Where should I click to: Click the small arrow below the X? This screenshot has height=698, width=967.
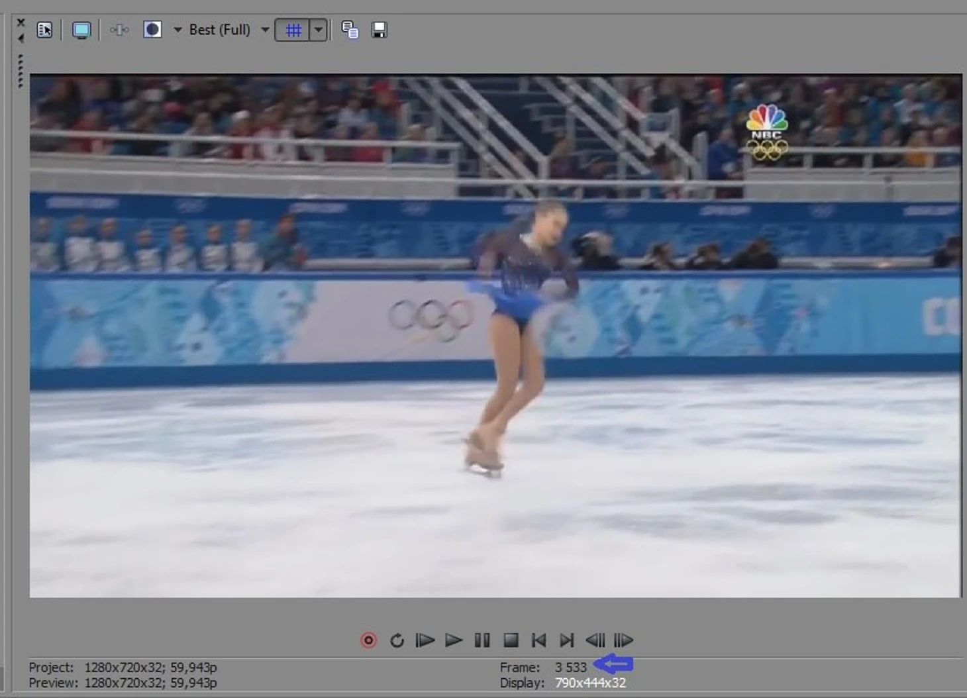(21, 38)
